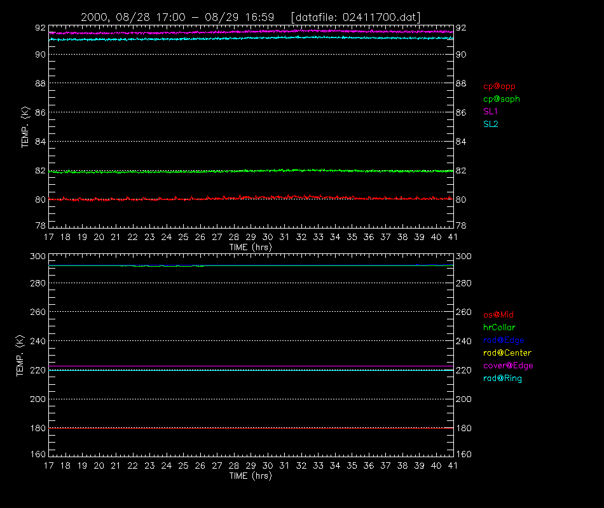Image resolution: width=604 pixels, height=508 pixels.
Task: Select the SL2 legend entry
Action: coord(490,124)
